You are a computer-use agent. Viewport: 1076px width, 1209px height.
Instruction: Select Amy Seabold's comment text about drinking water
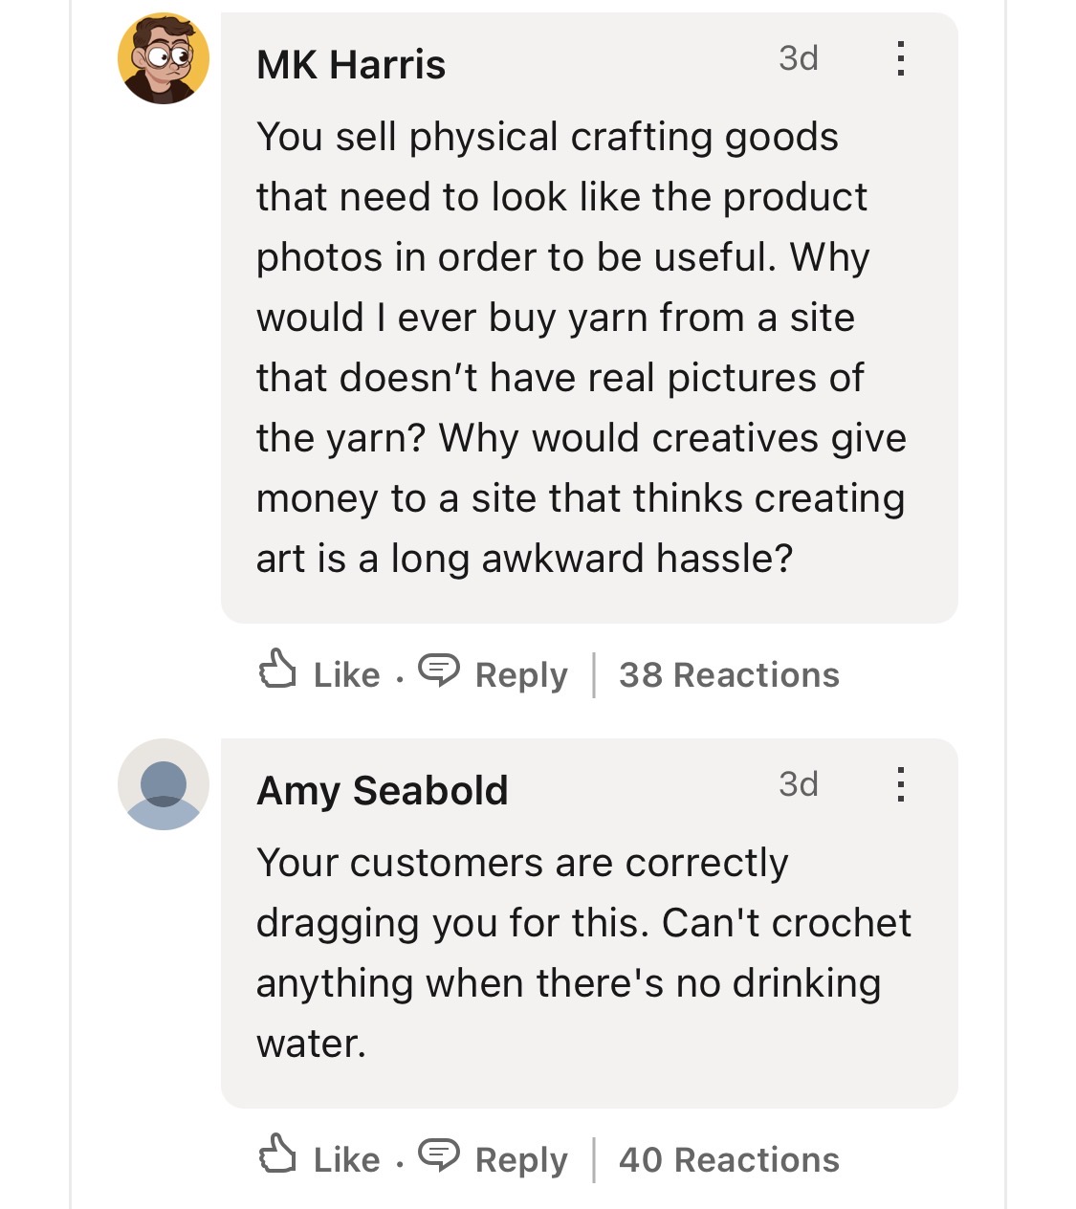[x=583, y=953]
